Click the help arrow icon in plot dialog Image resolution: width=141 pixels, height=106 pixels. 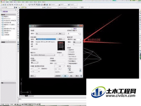[x=81, y=76]
